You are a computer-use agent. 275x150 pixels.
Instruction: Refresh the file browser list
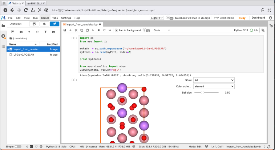[38, 32]
